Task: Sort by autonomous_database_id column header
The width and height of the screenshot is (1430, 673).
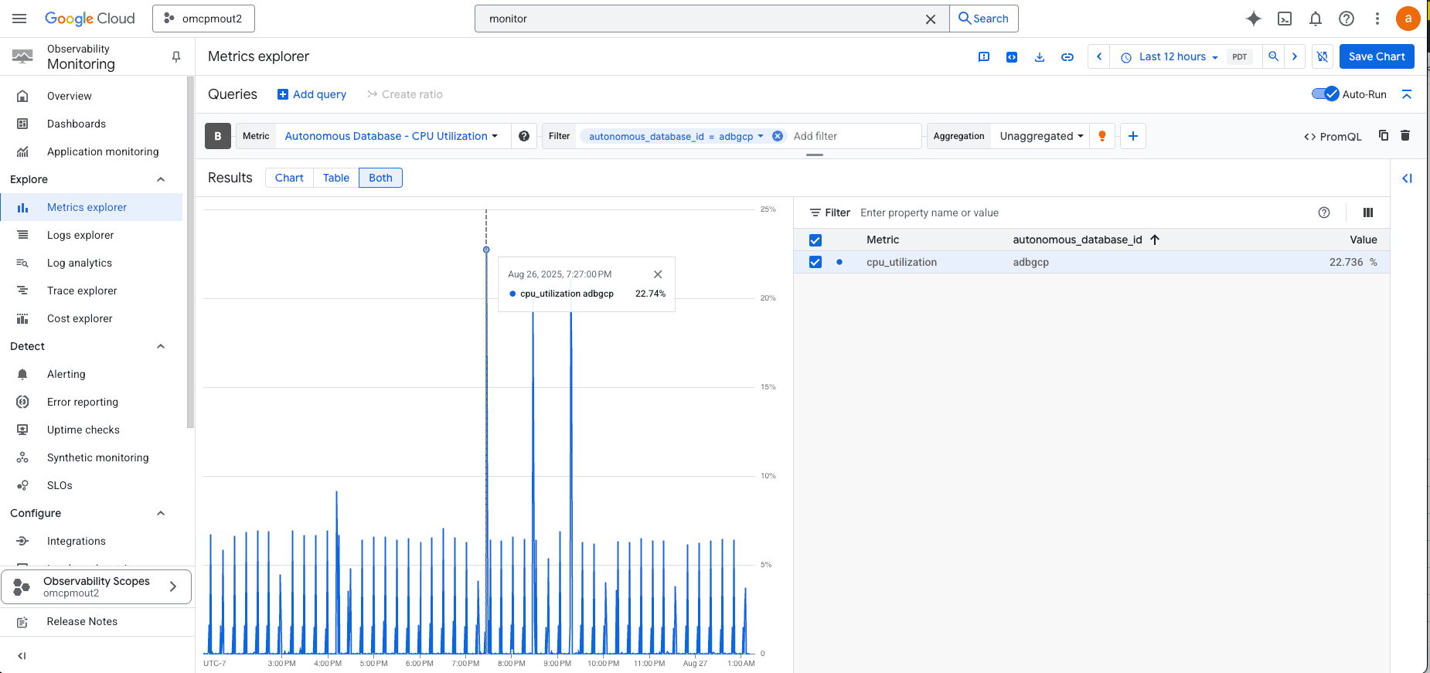Action: [x=1086, y=240]
